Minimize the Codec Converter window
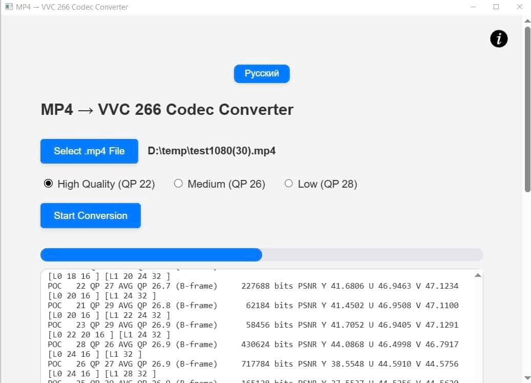Screen dimensions: 531x383 pos(472,7)
